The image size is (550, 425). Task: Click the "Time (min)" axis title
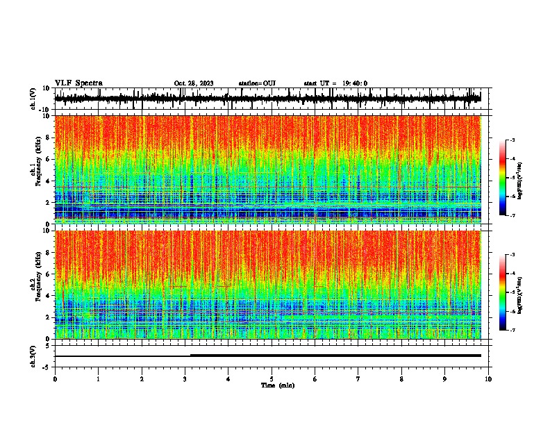(278, 385)
